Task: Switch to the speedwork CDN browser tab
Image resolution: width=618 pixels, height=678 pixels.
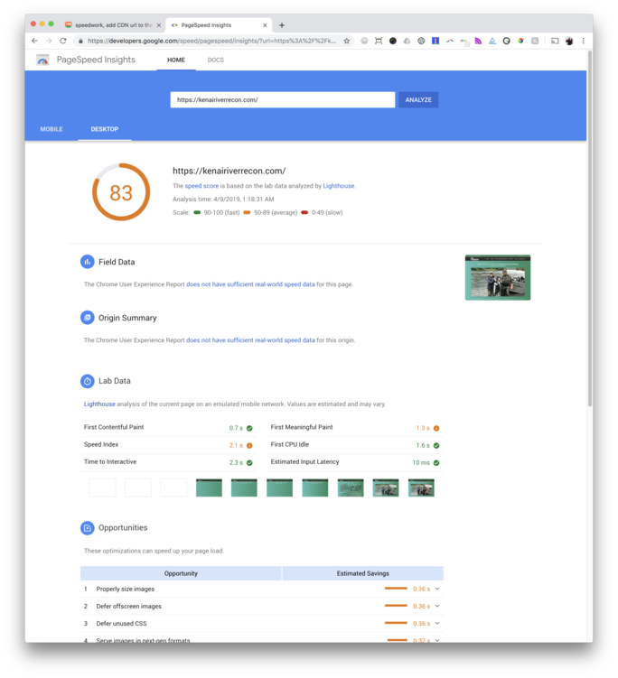Action: click(x=113, y=25)
